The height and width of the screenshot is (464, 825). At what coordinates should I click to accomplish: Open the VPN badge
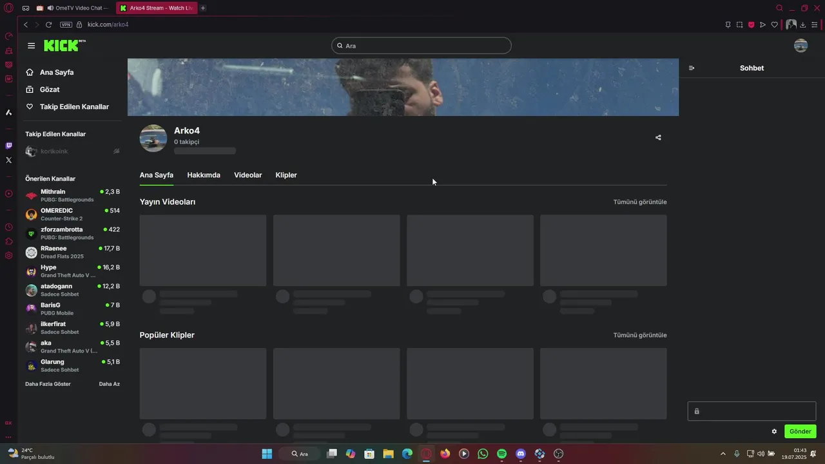pos(66,24)
